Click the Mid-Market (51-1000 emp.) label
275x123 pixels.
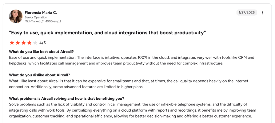(43, 21)
